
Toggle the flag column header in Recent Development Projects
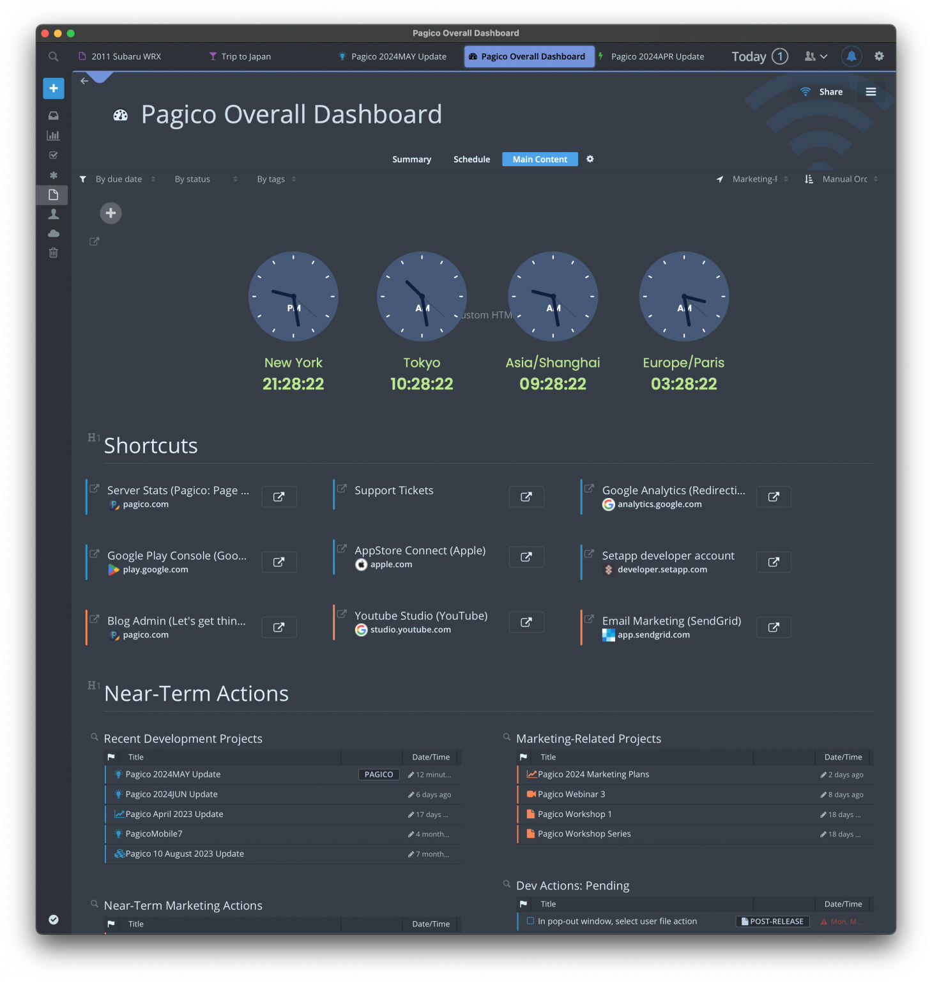point(111,757)
